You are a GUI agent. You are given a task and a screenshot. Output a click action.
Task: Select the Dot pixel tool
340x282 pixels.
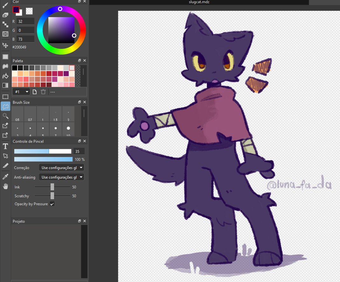(x=5, y=24)
